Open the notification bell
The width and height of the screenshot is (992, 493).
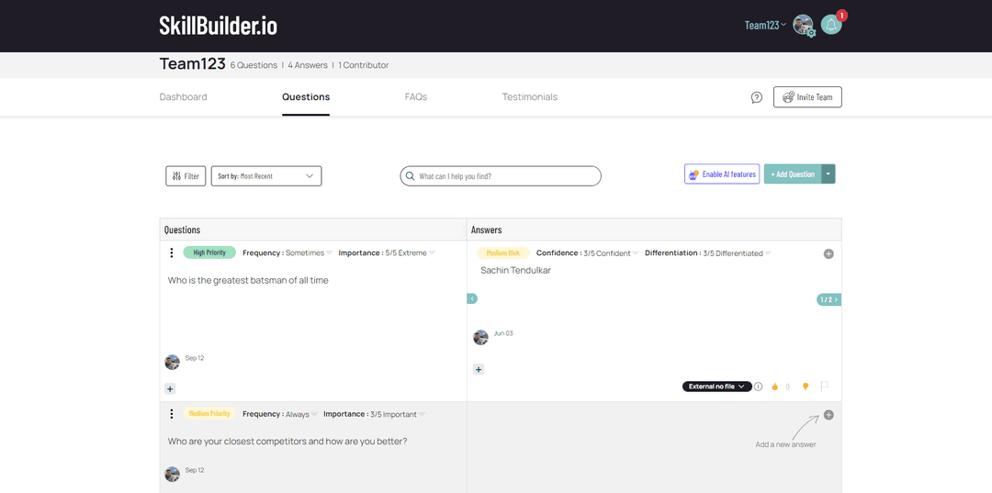[831, 25]
